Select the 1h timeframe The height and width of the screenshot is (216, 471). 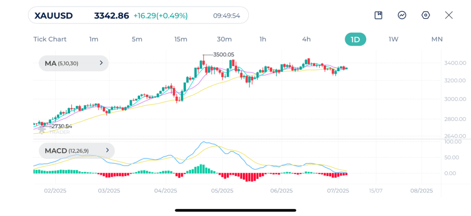pos(263,39)
